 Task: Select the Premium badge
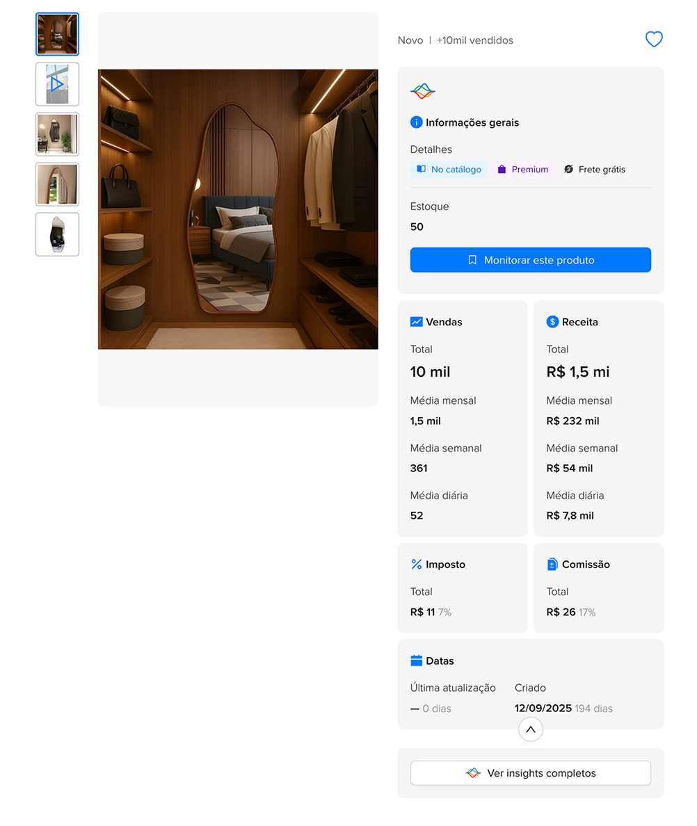(523, 170)
